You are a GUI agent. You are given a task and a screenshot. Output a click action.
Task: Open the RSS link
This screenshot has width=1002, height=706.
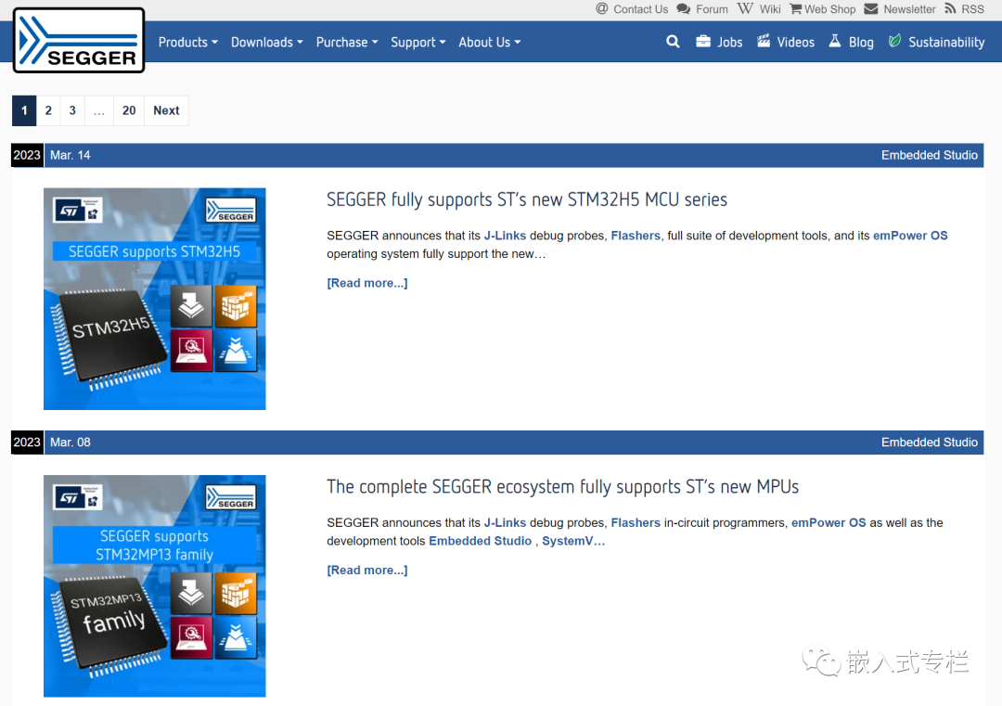click(x=972, y=9)
